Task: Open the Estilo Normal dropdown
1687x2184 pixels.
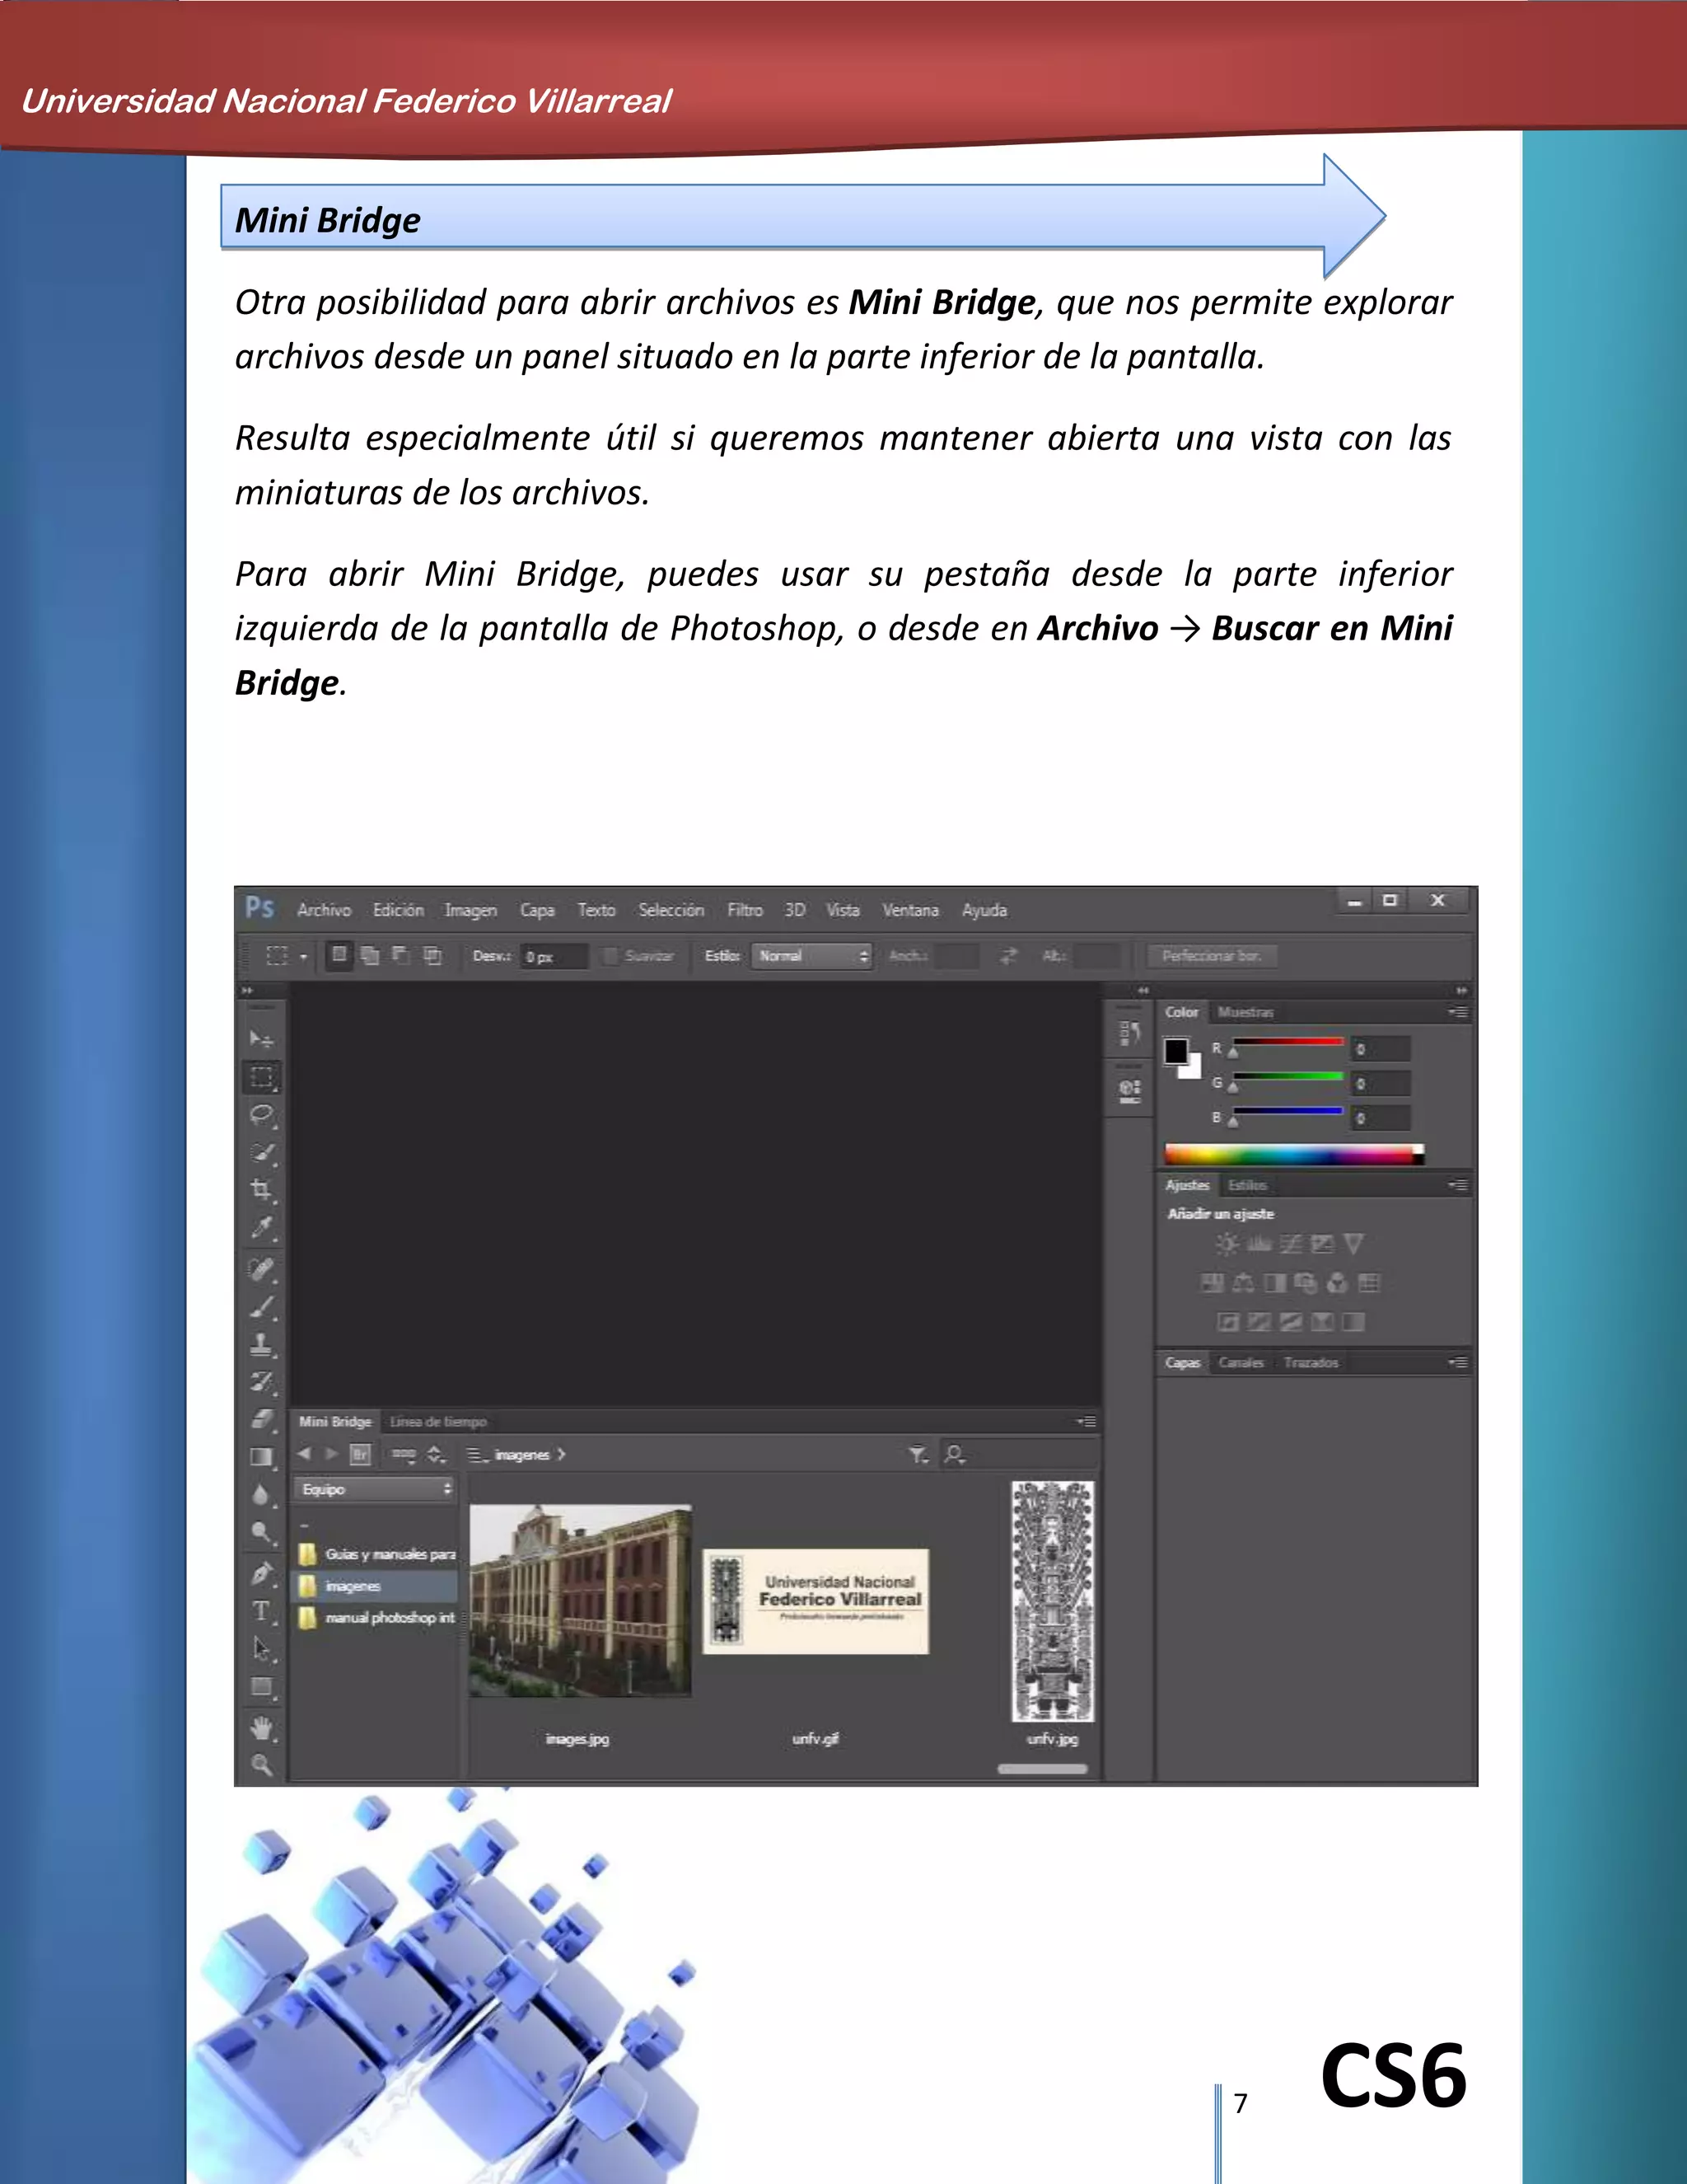Action: click(812, 957)
